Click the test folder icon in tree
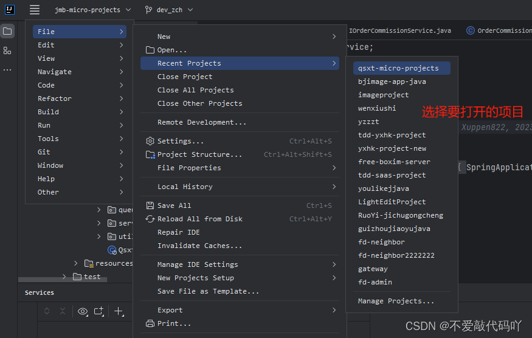 point(77,277)
